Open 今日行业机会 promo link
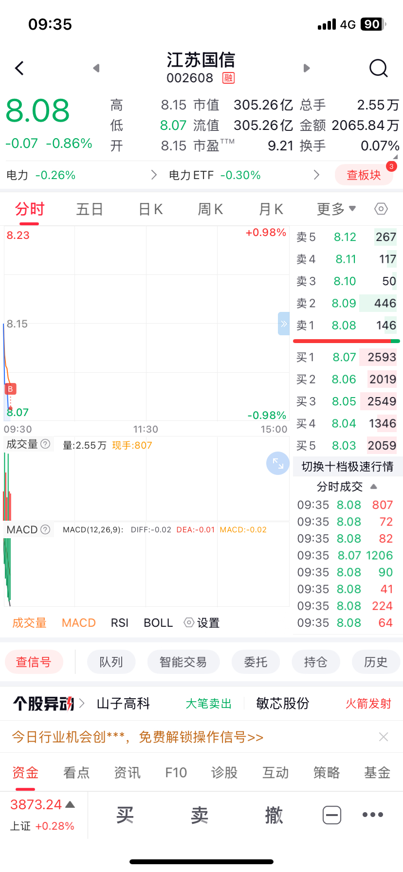The width and height of the screenshot is (403, 872). pos(138,737)
